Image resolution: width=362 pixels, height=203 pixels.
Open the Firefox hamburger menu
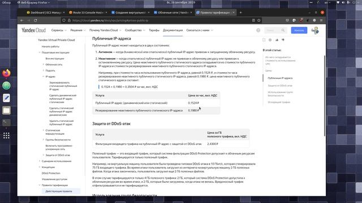[321, 20]
